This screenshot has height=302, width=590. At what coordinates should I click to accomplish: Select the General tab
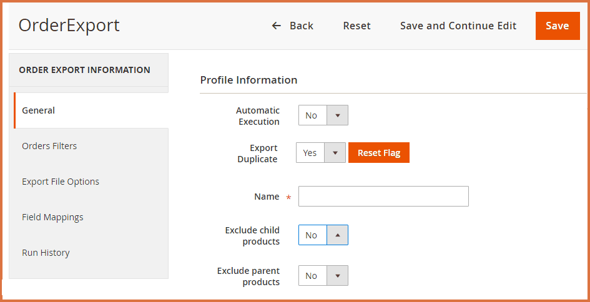(x=39, y=110)
